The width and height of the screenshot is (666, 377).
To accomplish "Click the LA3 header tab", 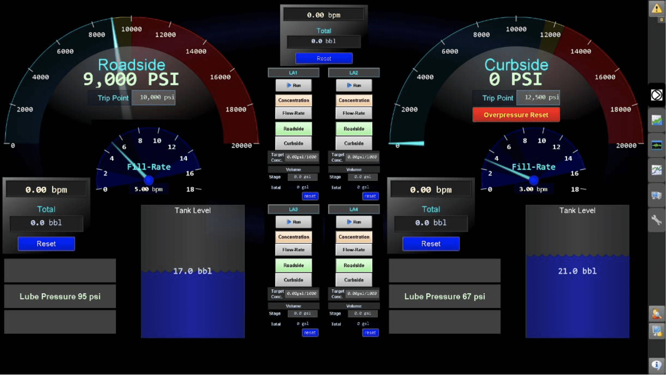I will [294, 209].
